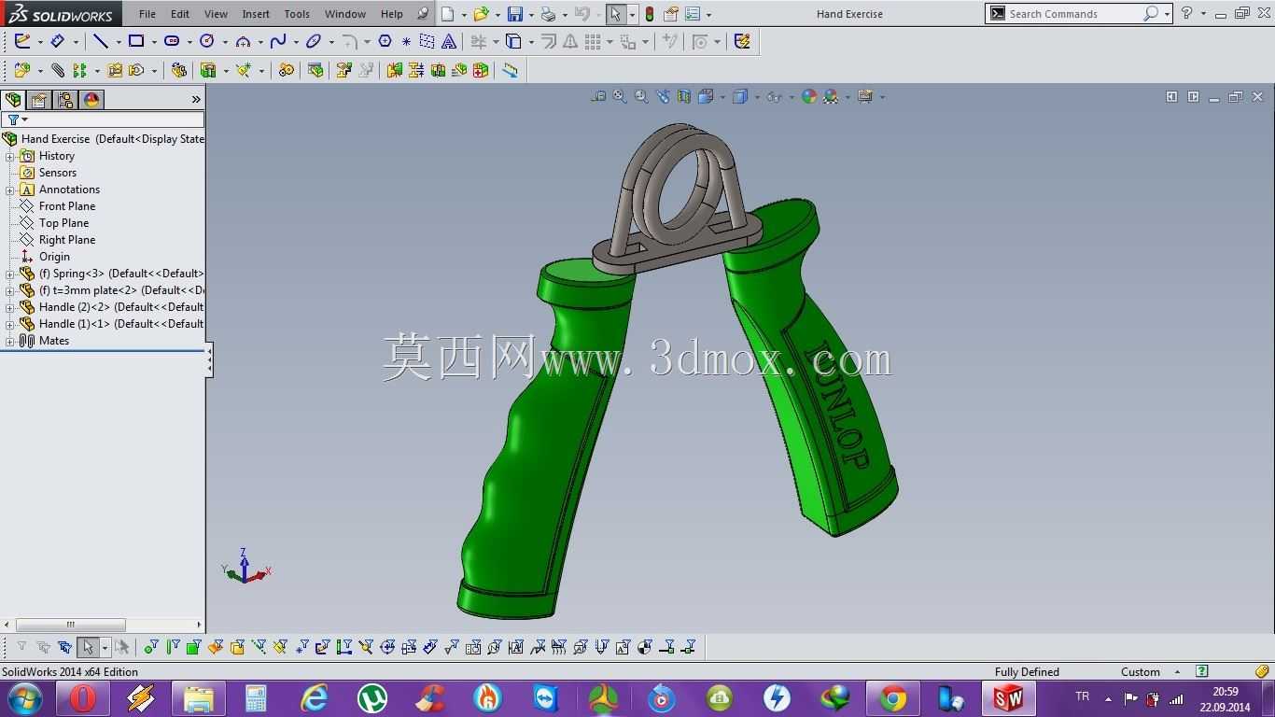Click the New document icon
The width and height of the screenshot is (1275, 717).
coord(448,14)
